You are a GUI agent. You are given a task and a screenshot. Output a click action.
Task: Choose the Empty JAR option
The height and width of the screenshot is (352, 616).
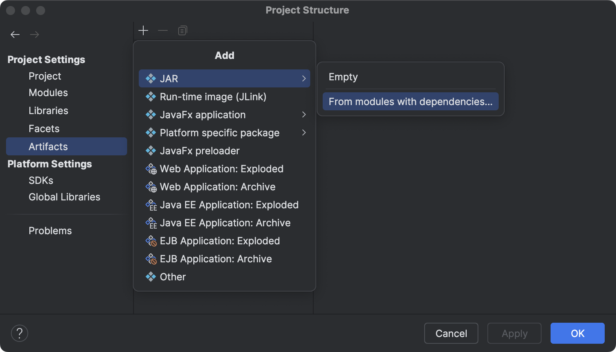343,77
